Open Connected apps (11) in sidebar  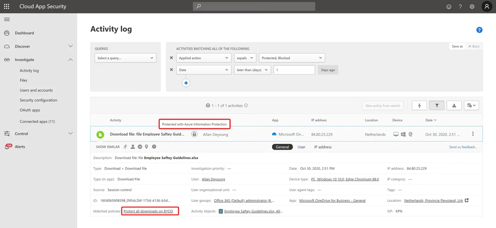coord(37,121)
